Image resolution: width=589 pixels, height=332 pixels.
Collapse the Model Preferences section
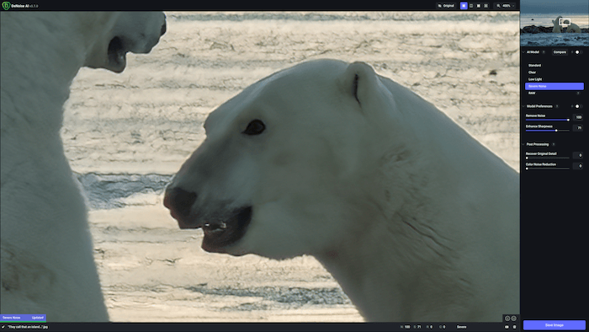(523, 106)
